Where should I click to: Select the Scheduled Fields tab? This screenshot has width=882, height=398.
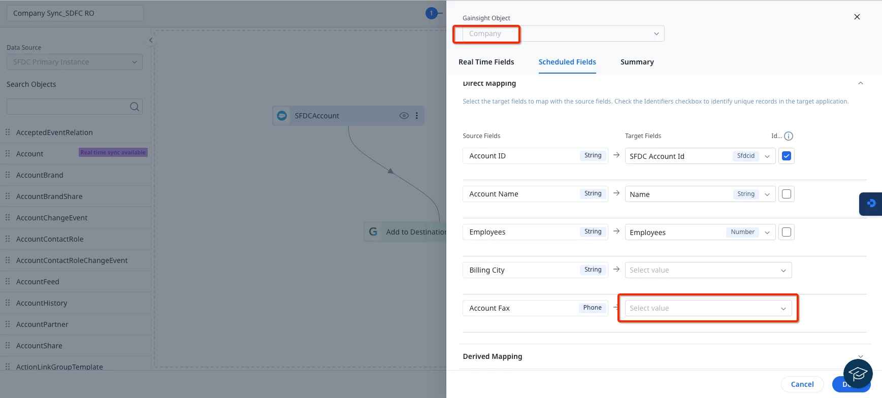coord(567,62)
